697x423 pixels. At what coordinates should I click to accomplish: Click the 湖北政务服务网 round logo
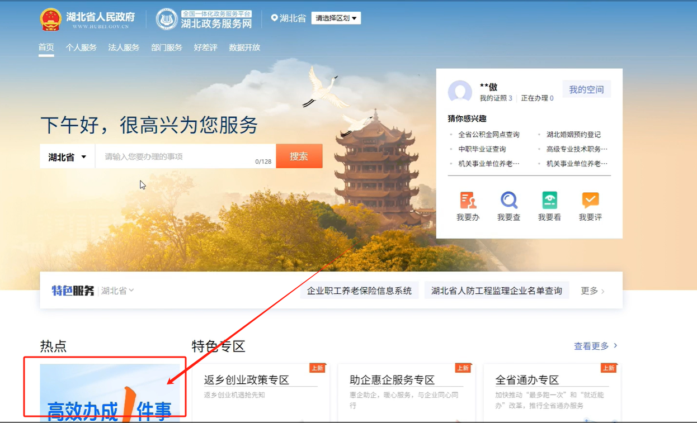point(166,20)
